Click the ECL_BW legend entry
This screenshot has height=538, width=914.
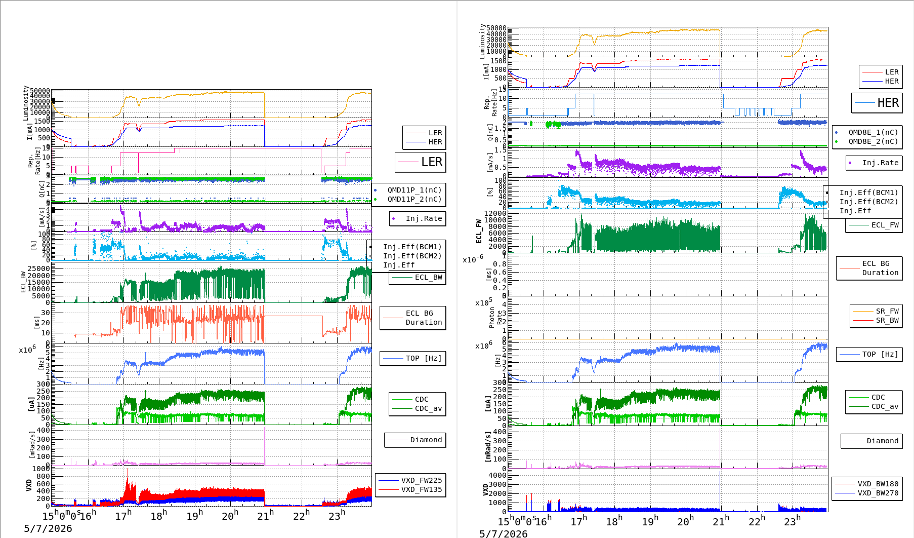[x=428, y=277]
